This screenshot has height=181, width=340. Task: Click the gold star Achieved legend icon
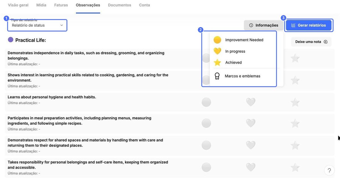pos(217,62)
